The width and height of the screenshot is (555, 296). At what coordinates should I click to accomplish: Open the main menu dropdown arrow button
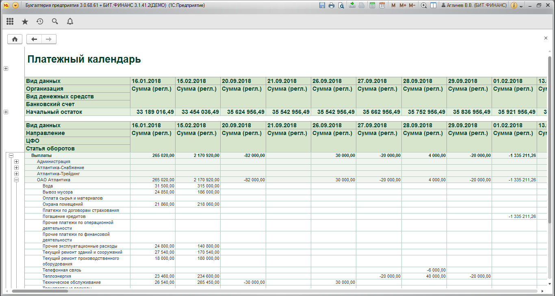point(15,5)
